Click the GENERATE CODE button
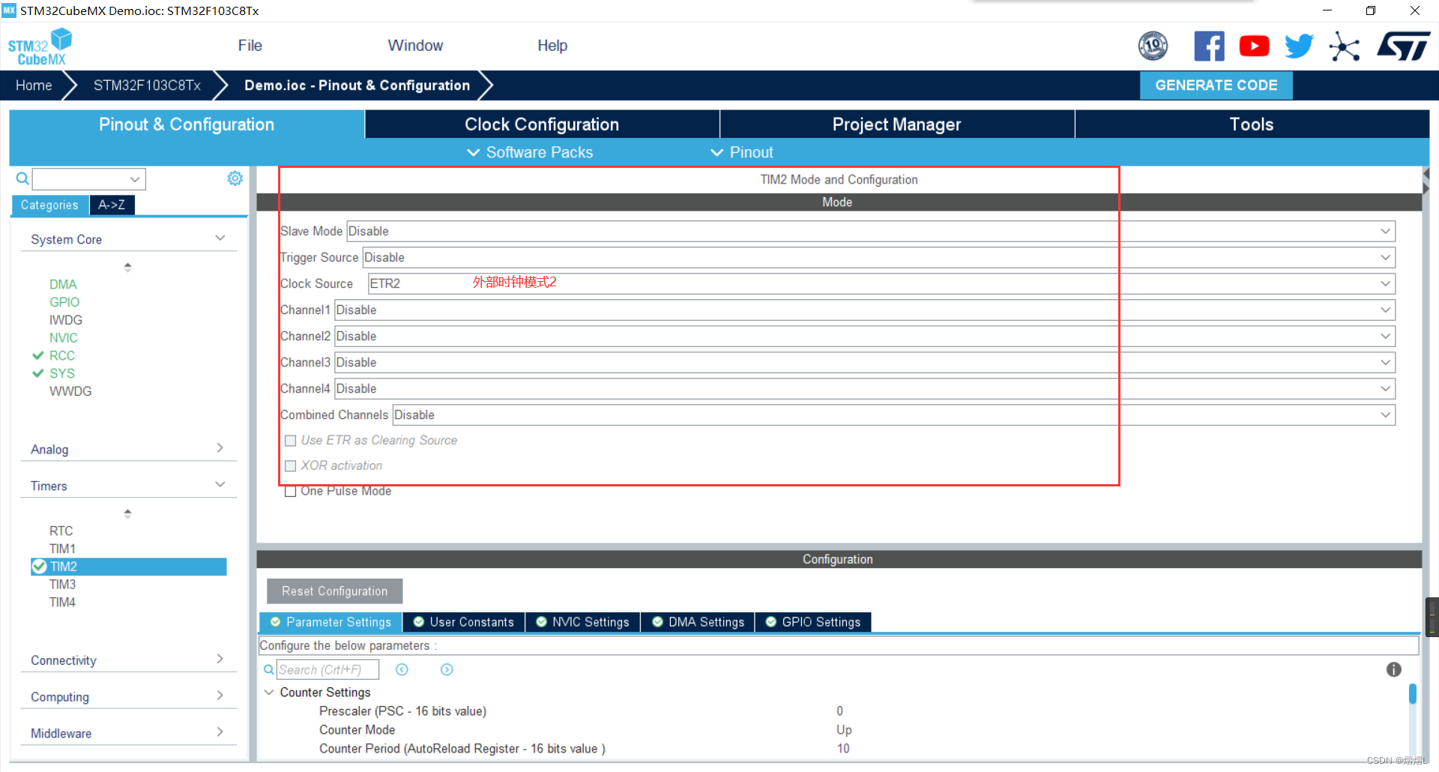The width and height of the screenshot is (1439, 772). coord(1216,85)
